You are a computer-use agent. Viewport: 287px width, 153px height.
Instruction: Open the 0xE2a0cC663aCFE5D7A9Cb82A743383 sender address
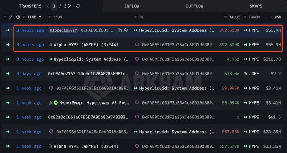pyautogui.click(x=88, y=117)
